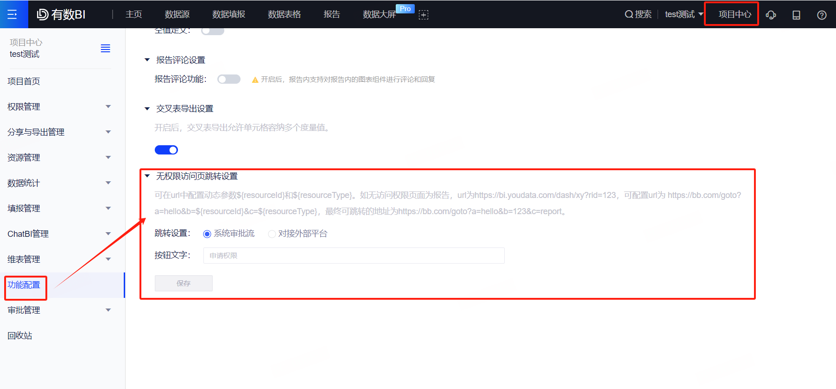Click the 项目中心 button in header
The image size is (836, 389).
click(734, 14)
